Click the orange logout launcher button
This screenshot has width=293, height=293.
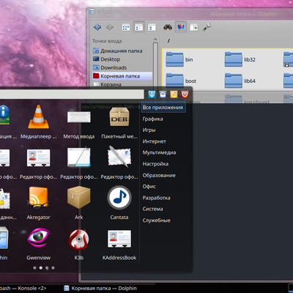pyautogui.click(x=174, y=94)
